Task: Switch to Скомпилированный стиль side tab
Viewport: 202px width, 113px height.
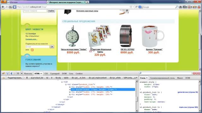Action: (x=162, y=78)
